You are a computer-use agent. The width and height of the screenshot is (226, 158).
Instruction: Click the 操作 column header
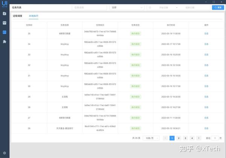[x=206, y=25]
